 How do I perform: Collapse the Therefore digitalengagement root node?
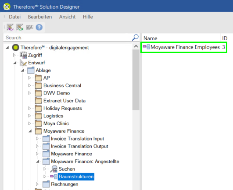[x=7, y=48]
